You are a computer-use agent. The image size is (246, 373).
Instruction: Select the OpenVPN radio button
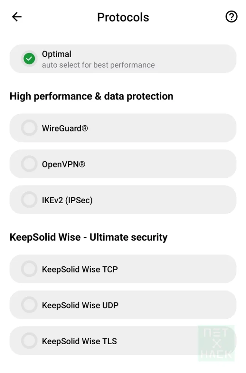point(29,164)
